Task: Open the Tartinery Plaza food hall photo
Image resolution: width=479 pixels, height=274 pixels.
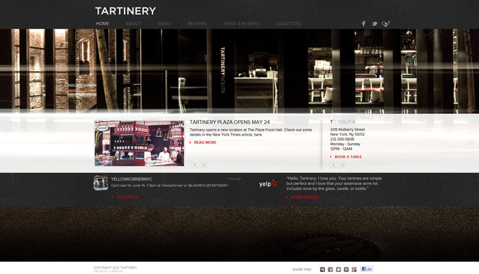Action: click(x=140, y=143)
